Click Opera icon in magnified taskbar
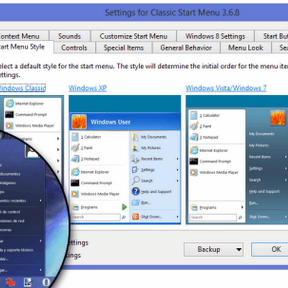 pyautogui.click(x=46, y=282)
